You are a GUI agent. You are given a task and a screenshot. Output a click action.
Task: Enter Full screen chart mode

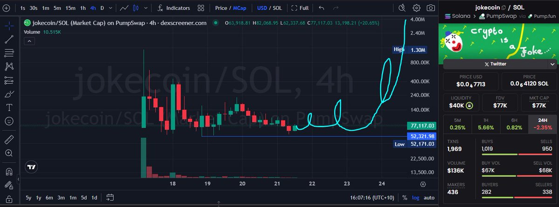[x=300, y=8]
